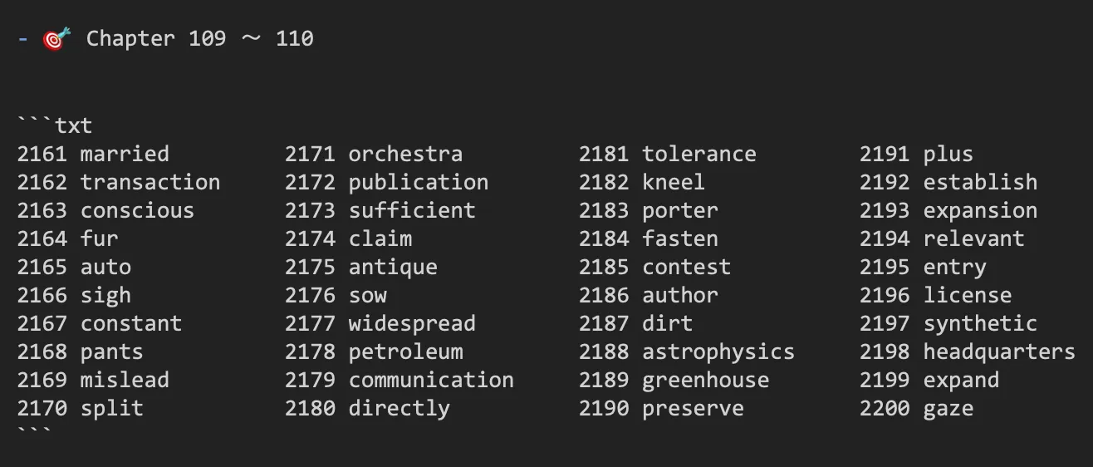This screenshot has height=467, width=1093.
Task: Click the word establish
Action: point(980,182)
